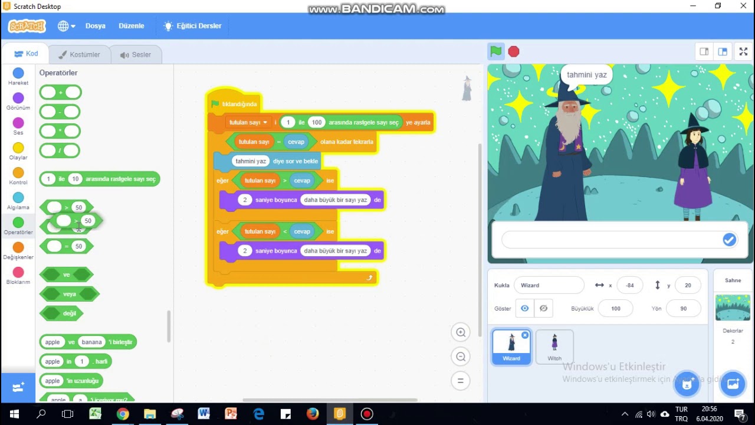Click the division operator block in palette
This screenshot has width=755, height=425.
click(60, 151)
